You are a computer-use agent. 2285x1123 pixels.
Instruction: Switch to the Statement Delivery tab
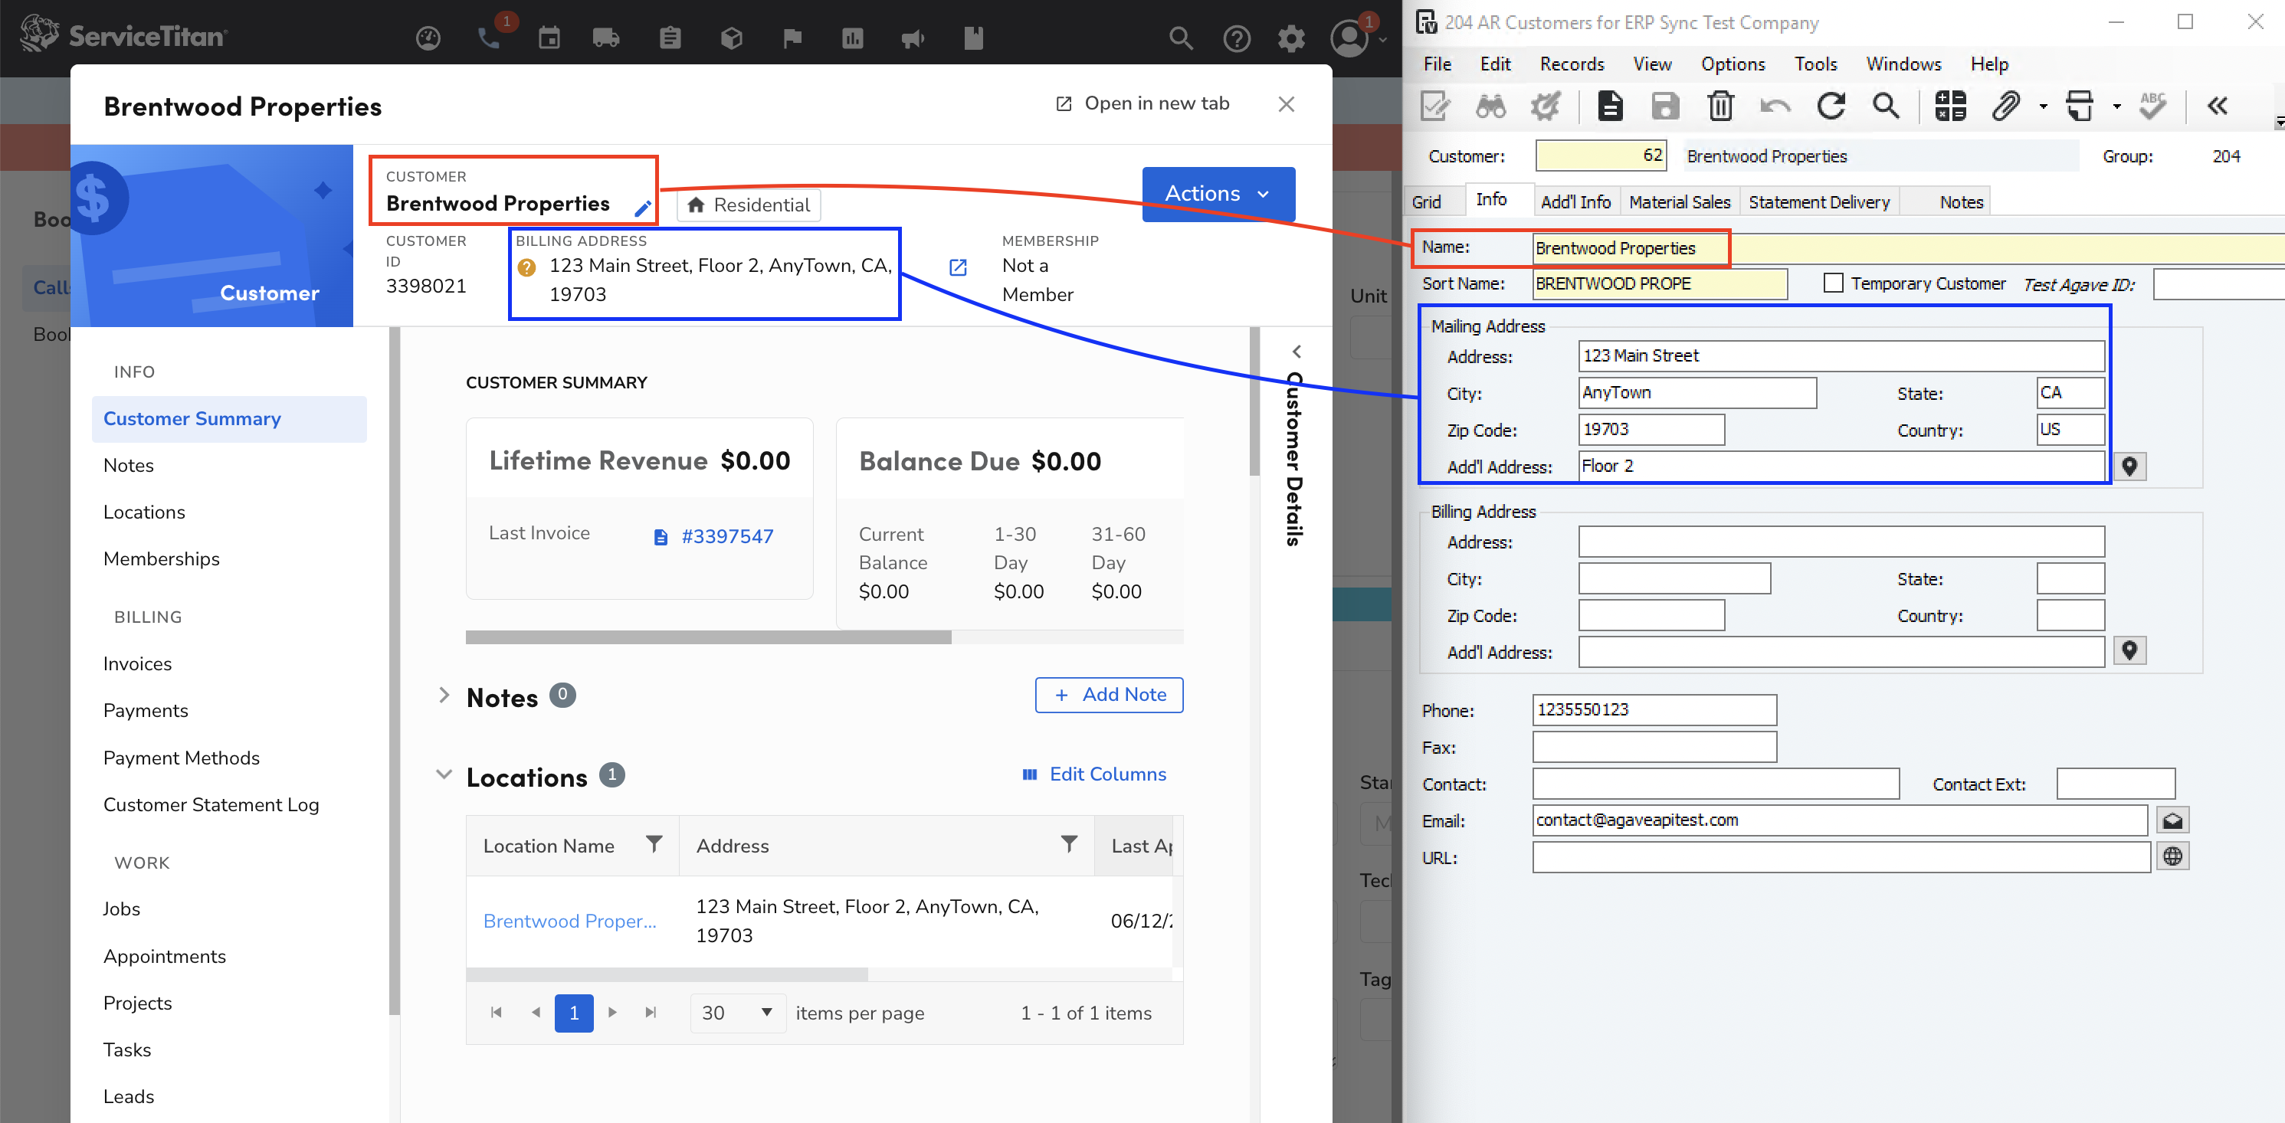click(x=1818, y=202)
